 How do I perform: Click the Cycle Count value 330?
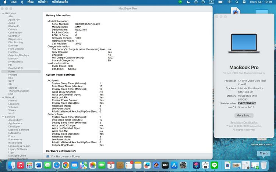click(70, 66)
